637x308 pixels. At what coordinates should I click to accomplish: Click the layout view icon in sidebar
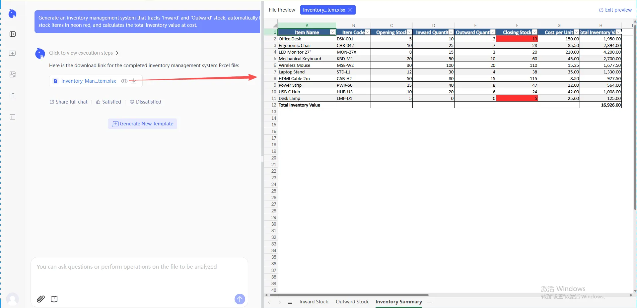(x=13, y=116)
